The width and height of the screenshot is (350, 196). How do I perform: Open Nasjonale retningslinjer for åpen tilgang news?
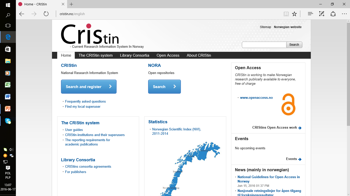point(269,193)
